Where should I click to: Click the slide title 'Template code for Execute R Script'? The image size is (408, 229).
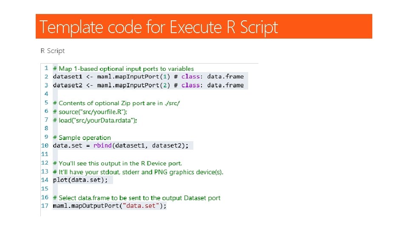(x=159, y=27)
